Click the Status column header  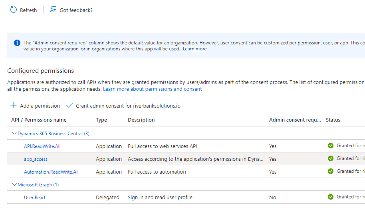tap(333, 120)
